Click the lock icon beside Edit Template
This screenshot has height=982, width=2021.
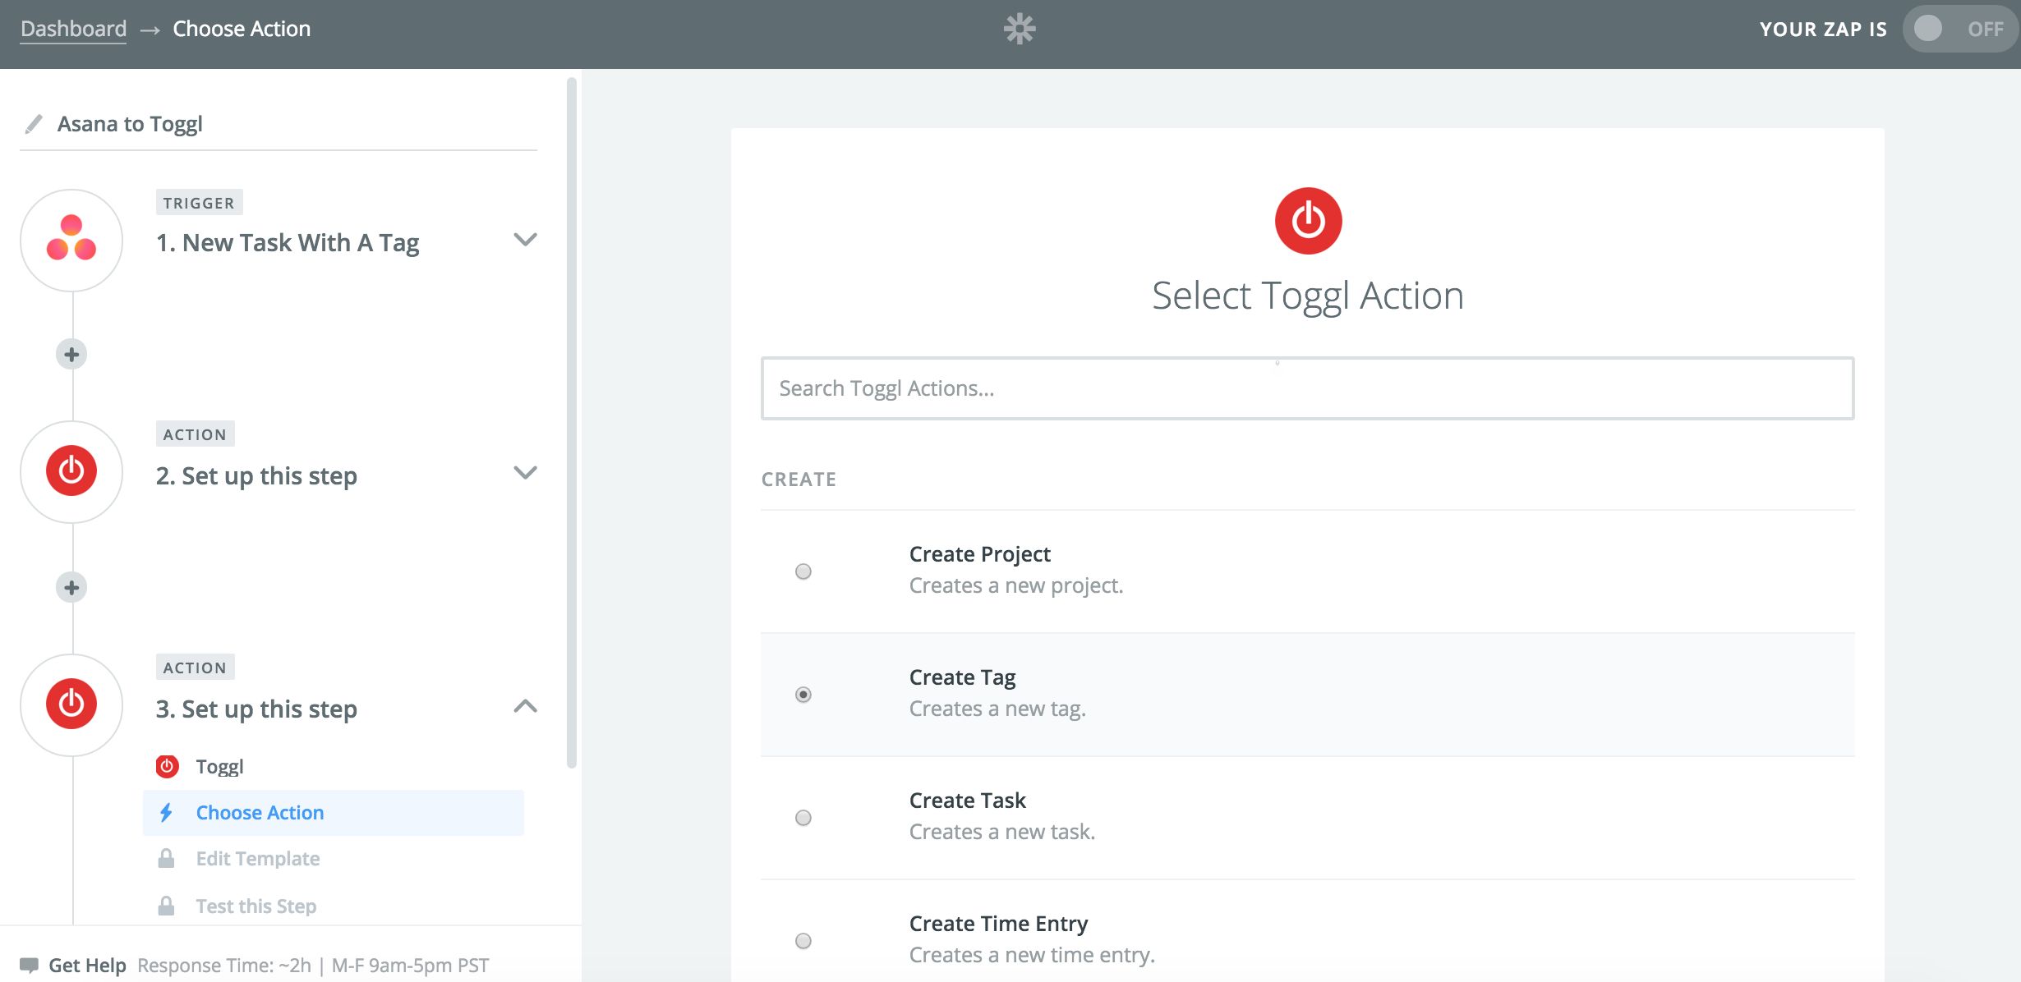click(166, 859)
